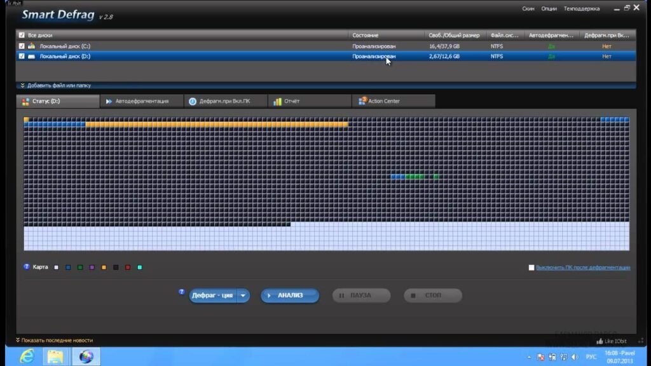The image size is (651, 366).
Task: Sort by Своб./Общий размер column header
Action: [454, 36]
